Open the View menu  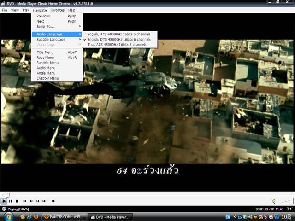[x=15, y=10]
